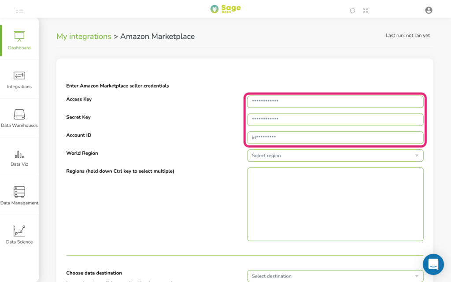Open the Select region dropdown

(x=335, y=156)
